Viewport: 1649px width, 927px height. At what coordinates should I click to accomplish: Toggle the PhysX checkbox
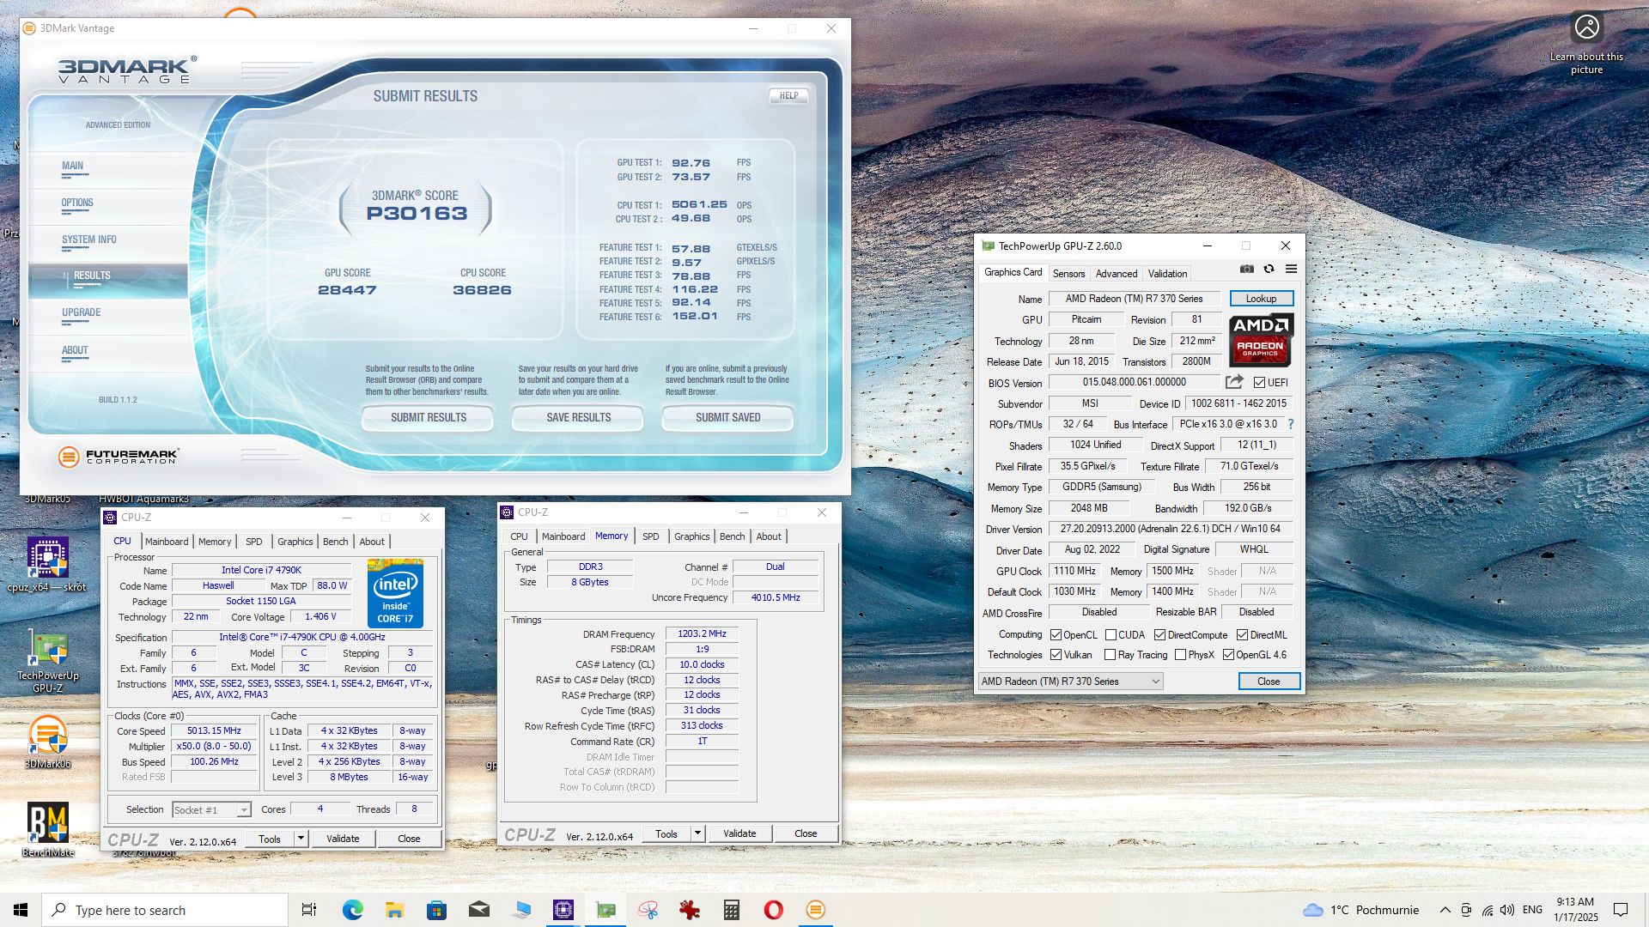pyautogui.click(x=1180, y=655)
